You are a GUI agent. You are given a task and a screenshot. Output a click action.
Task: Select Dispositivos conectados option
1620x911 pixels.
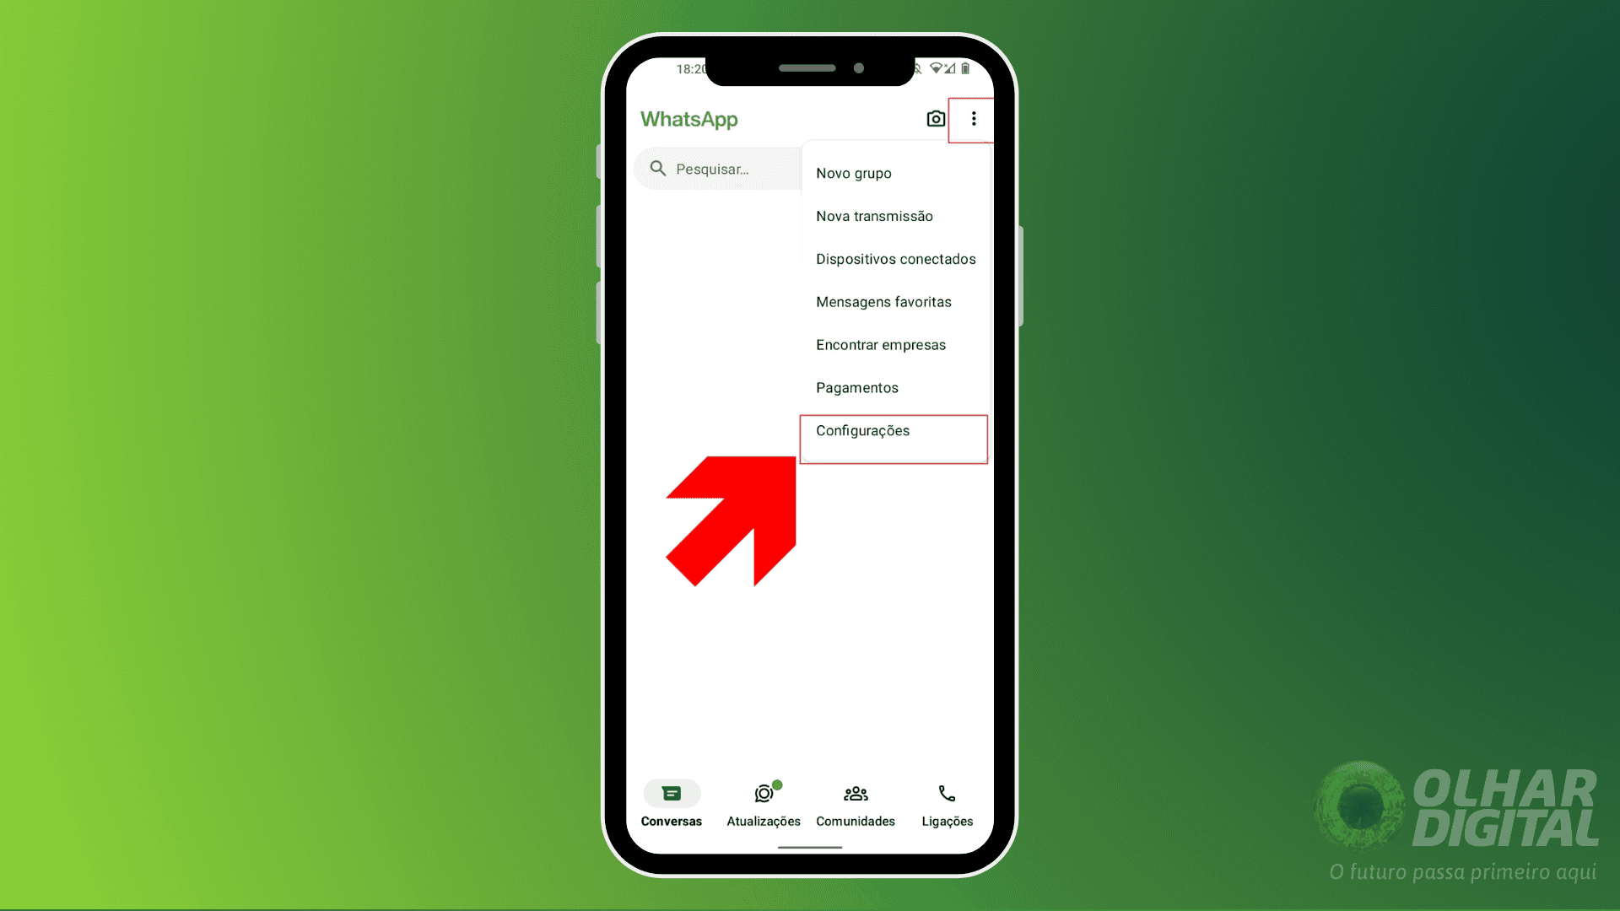pos(896,258)
